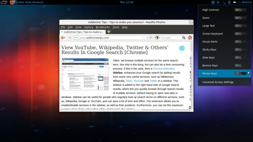Click the Firefox back arrow button

click(x=63, y=38)
